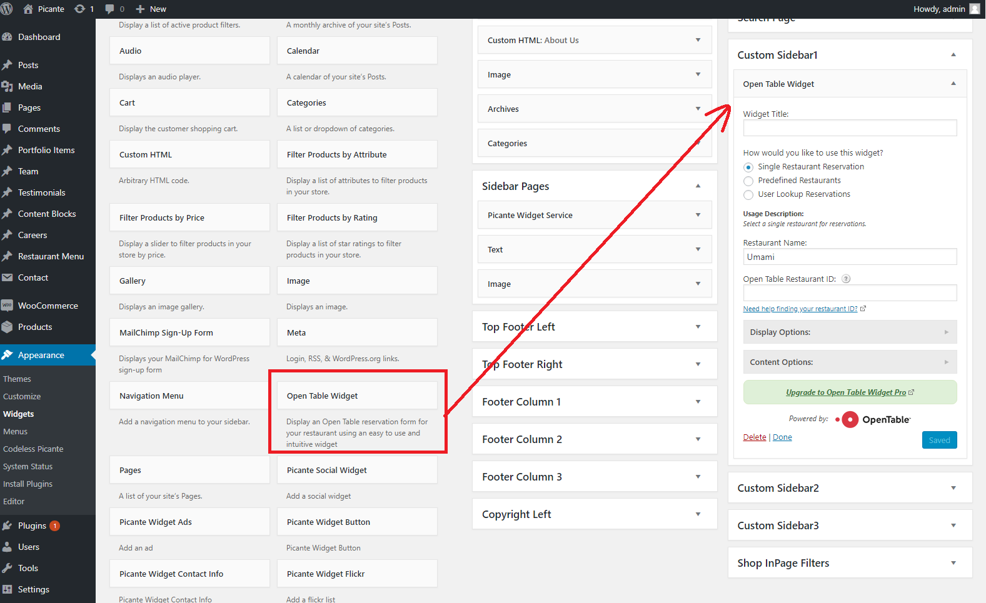Click the Careers pin icon
986x603 pixels.
(x=7, y=235)
